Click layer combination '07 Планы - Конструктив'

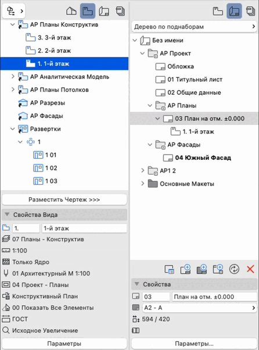click(x=48, y=239)
